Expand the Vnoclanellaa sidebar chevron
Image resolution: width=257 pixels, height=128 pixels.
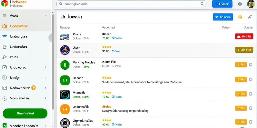point(45,98)
